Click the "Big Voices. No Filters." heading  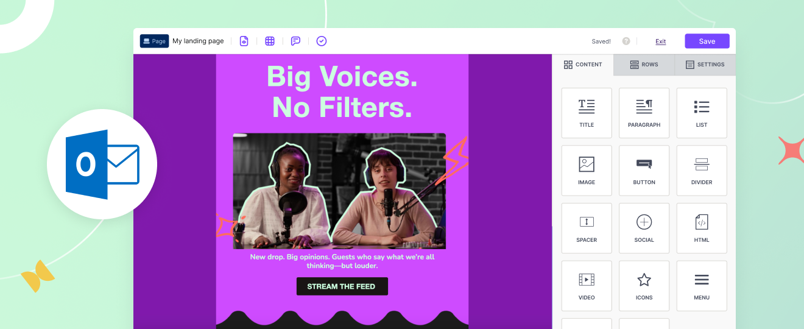[342, 91]
